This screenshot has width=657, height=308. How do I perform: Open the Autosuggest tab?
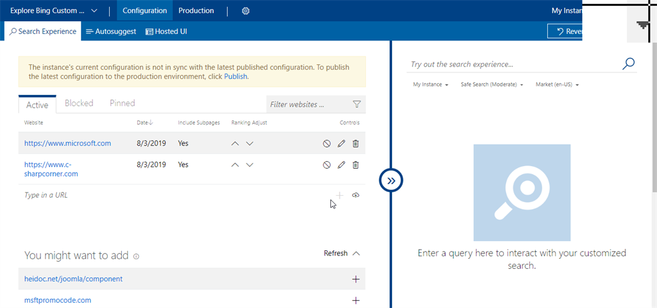pyautogui.click(x=111, y=31)
